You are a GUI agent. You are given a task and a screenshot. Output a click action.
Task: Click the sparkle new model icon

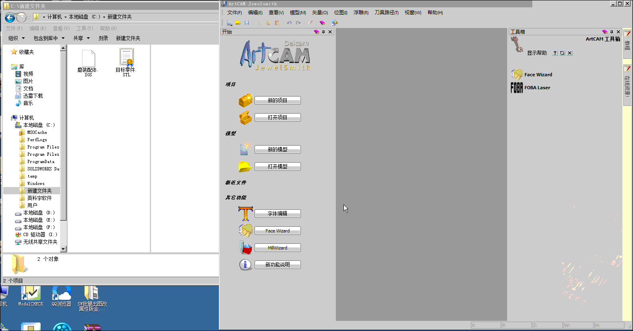click(246, 149)
